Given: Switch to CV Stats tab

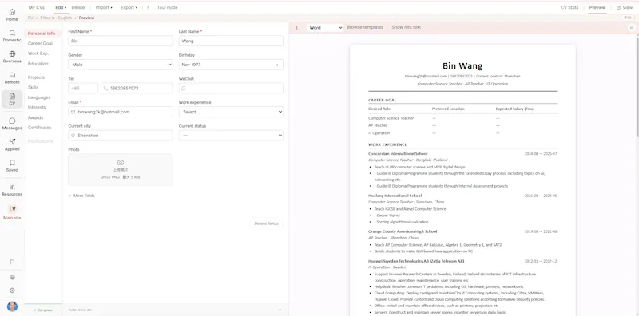Looking at the screenshot, I should tap(570, 7).
